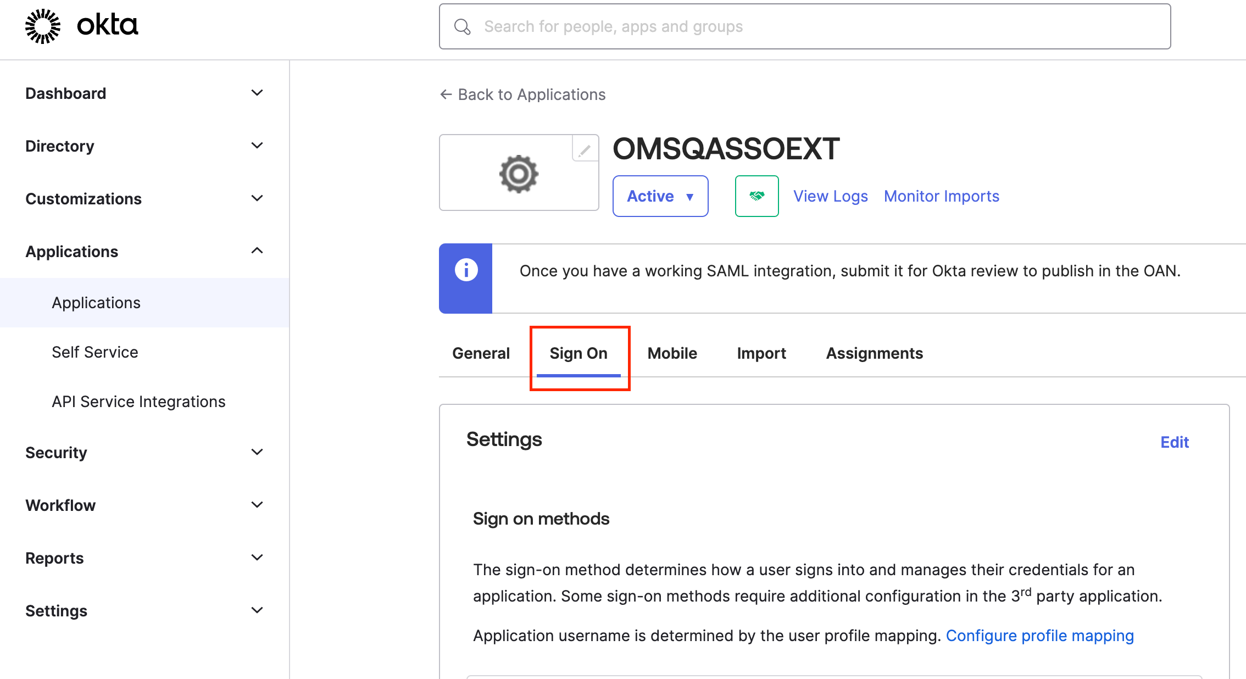The width and height of the screenshot is (1246, 679).
Task: Expand the Dashboard menu
Action: [257, 93]
